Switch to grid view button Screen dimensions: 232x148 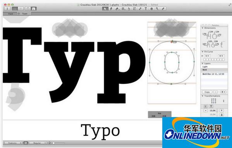click(15, 9)
